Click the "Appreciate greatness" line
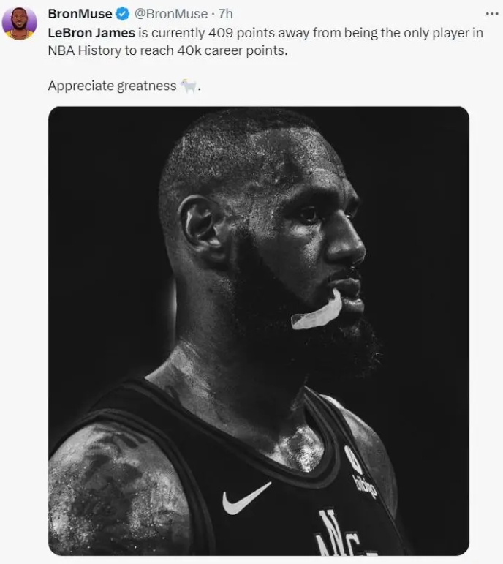This screenshot has height=564, width=503. pyautogui.click(x=112, y=86)
